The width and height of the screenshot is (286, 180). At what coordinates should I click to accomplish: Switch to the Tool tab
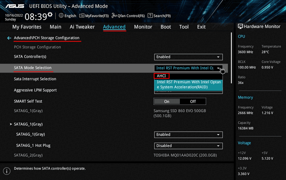184,27
